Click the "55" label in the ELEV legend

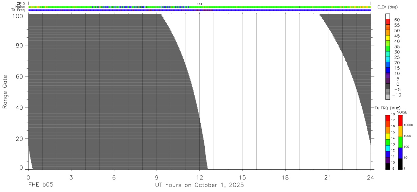397,25
